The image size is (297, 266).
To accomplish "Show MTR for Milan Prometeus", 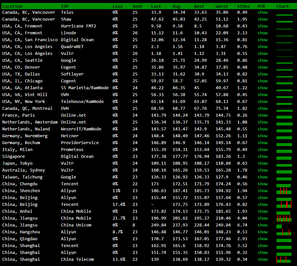I will 262,150.
